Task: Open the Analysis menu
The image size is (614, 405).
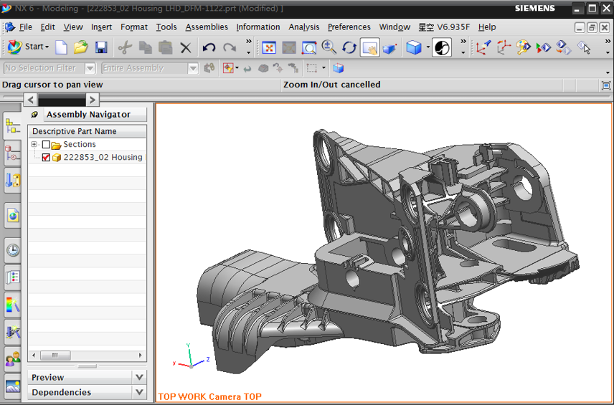Action: tap(304, 27)
